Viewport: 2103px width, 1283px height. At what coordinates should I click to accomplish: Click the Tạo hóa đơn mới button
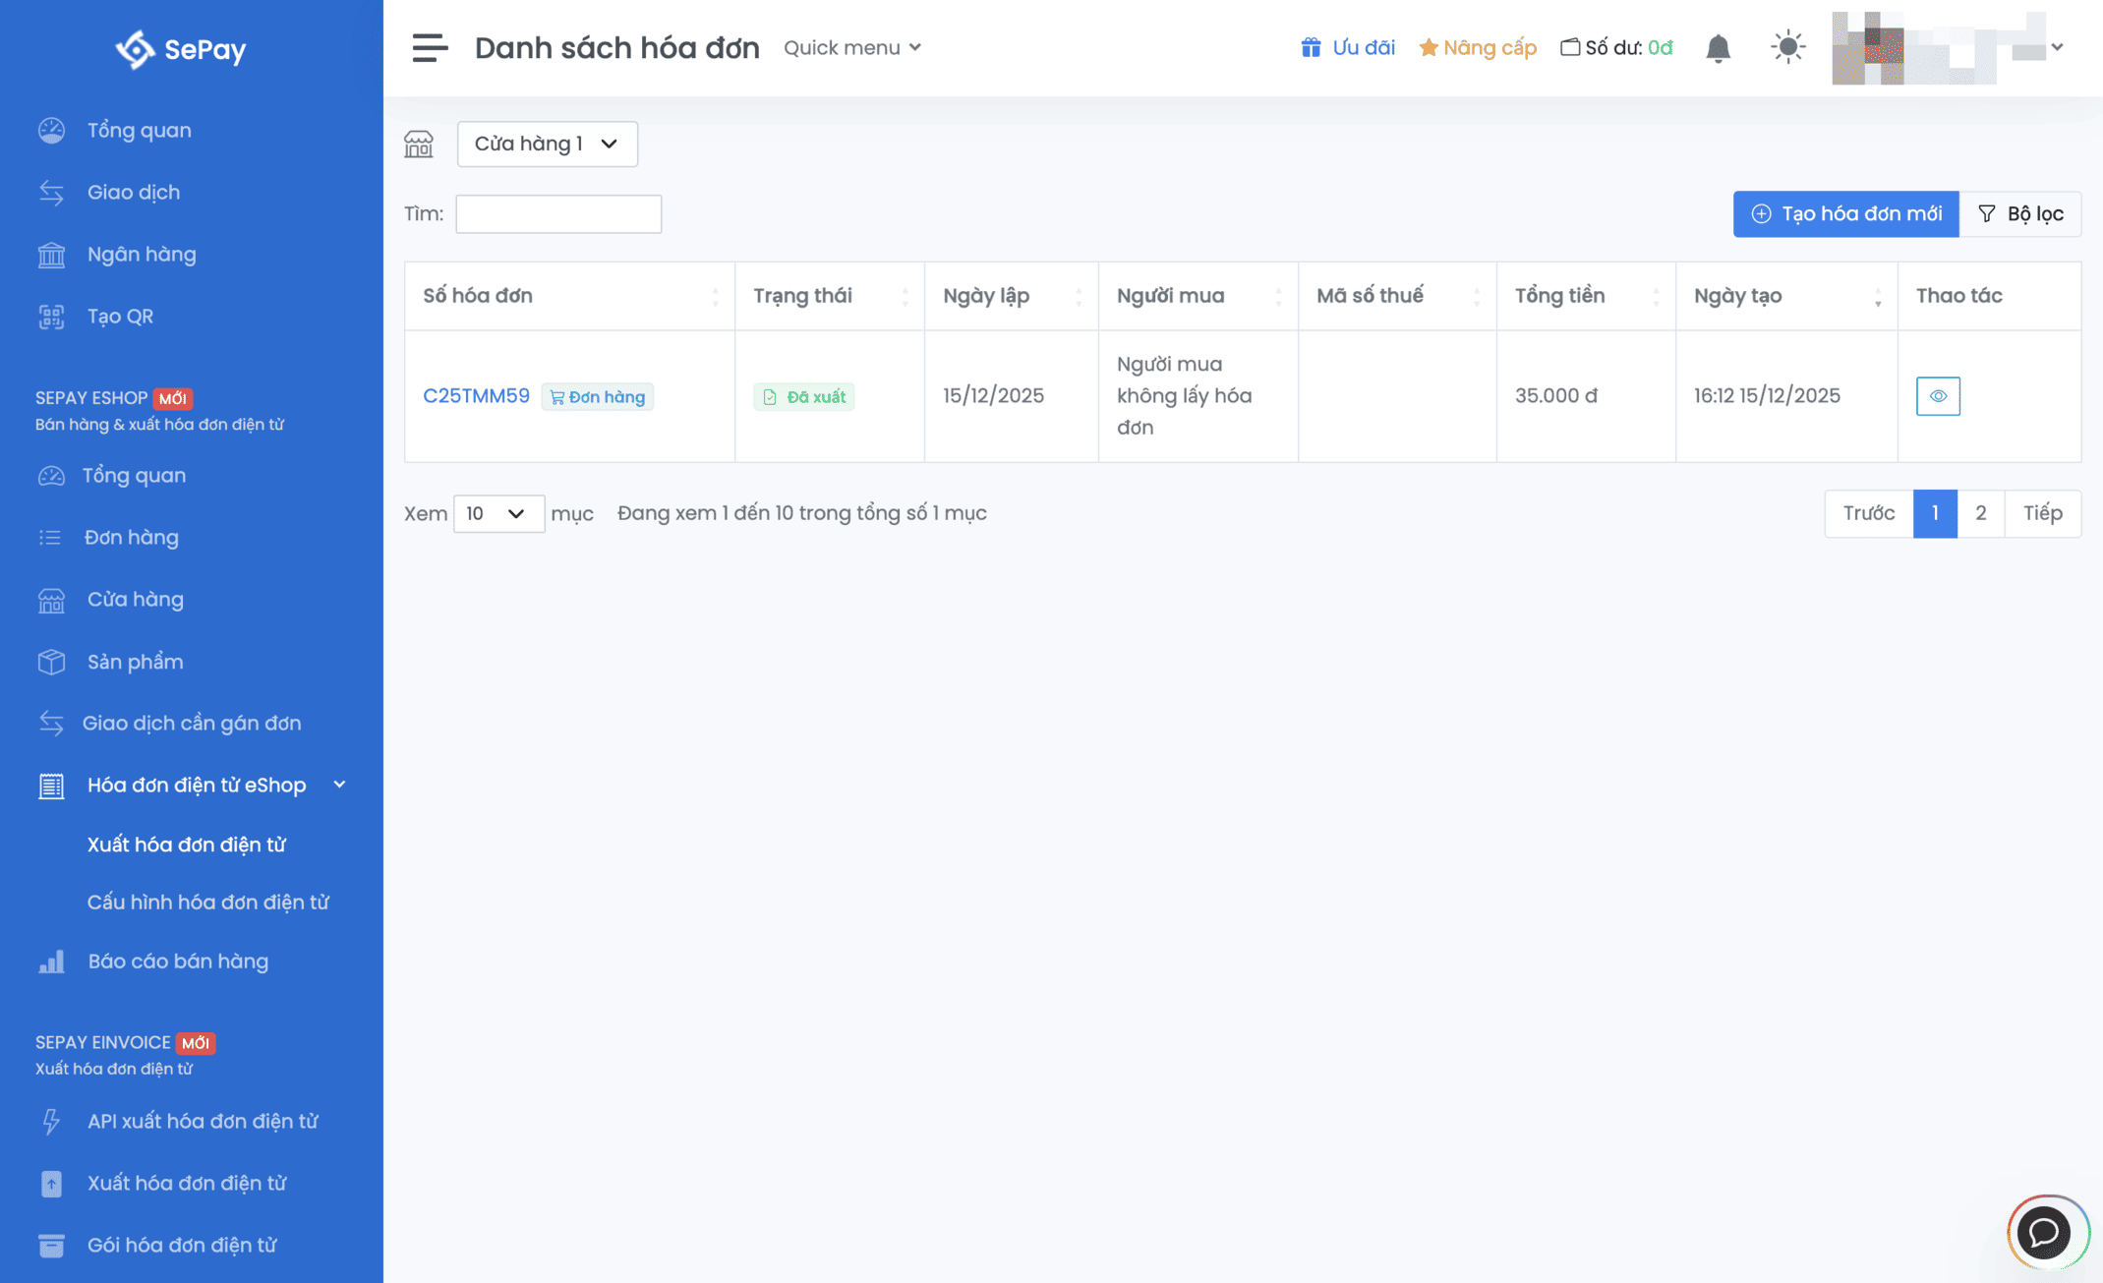click(1845, 213)
